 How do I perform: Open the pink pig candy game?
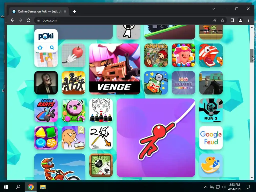(183, 55)
